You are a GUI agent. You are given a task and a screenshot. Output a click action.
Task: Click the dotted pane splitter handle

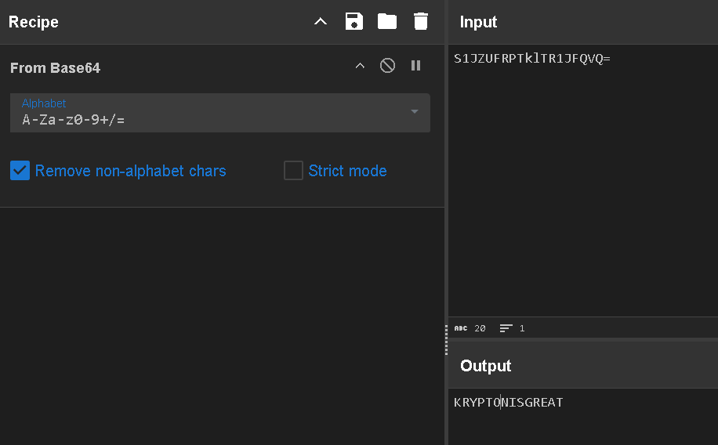(x=446, y=340)
